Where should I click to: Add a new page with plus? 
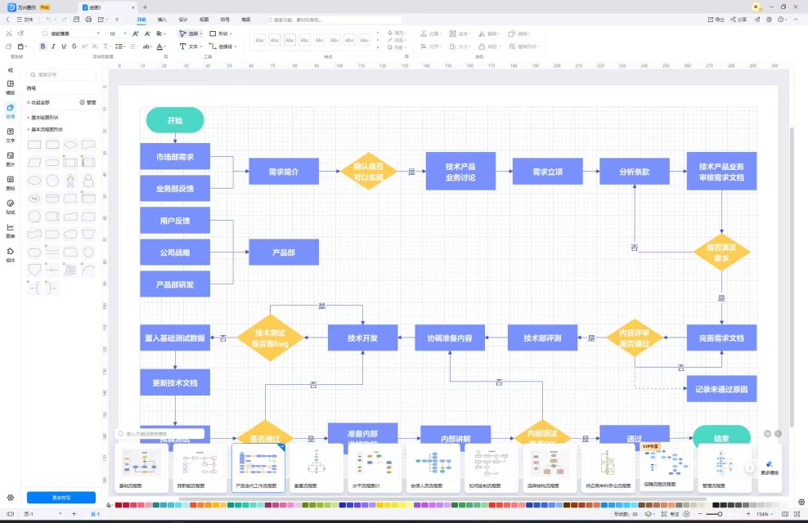74,514
